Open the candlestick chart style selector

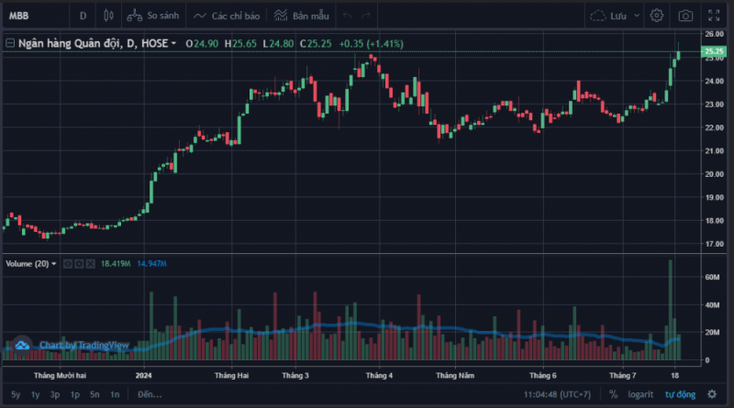click(x=108, y=16)
